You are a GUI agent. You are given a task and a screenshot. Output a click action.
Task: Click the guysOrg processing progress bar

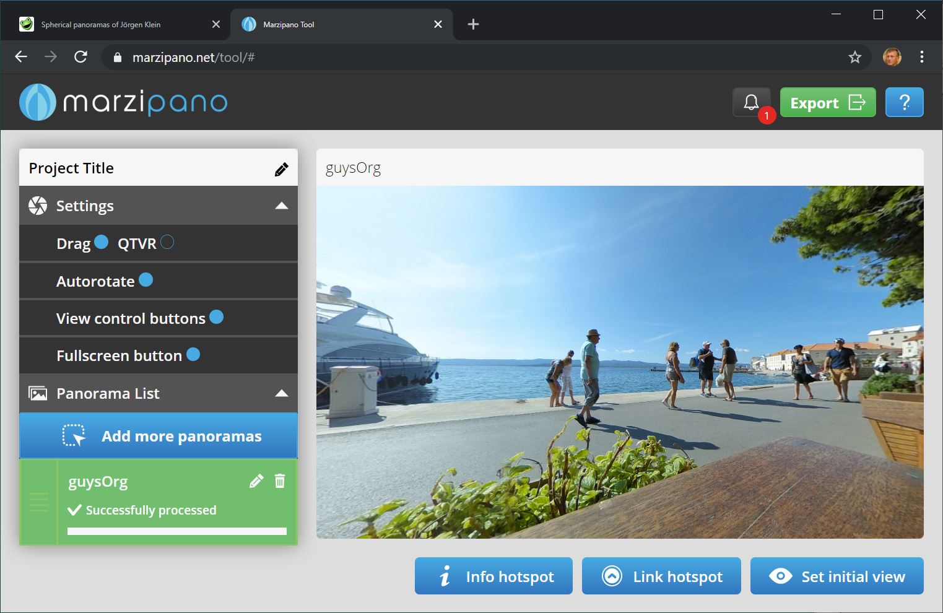click(x=177, y=531)
